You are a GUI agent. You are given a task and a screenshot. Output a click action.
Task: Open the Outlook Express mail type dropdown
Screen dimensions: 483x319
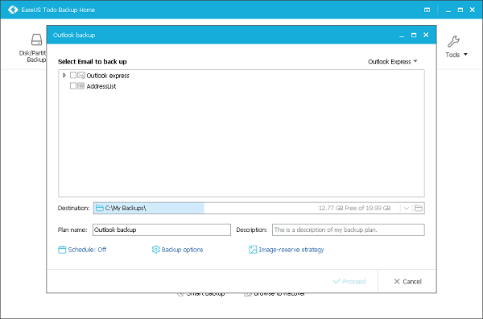click(393, 61)
